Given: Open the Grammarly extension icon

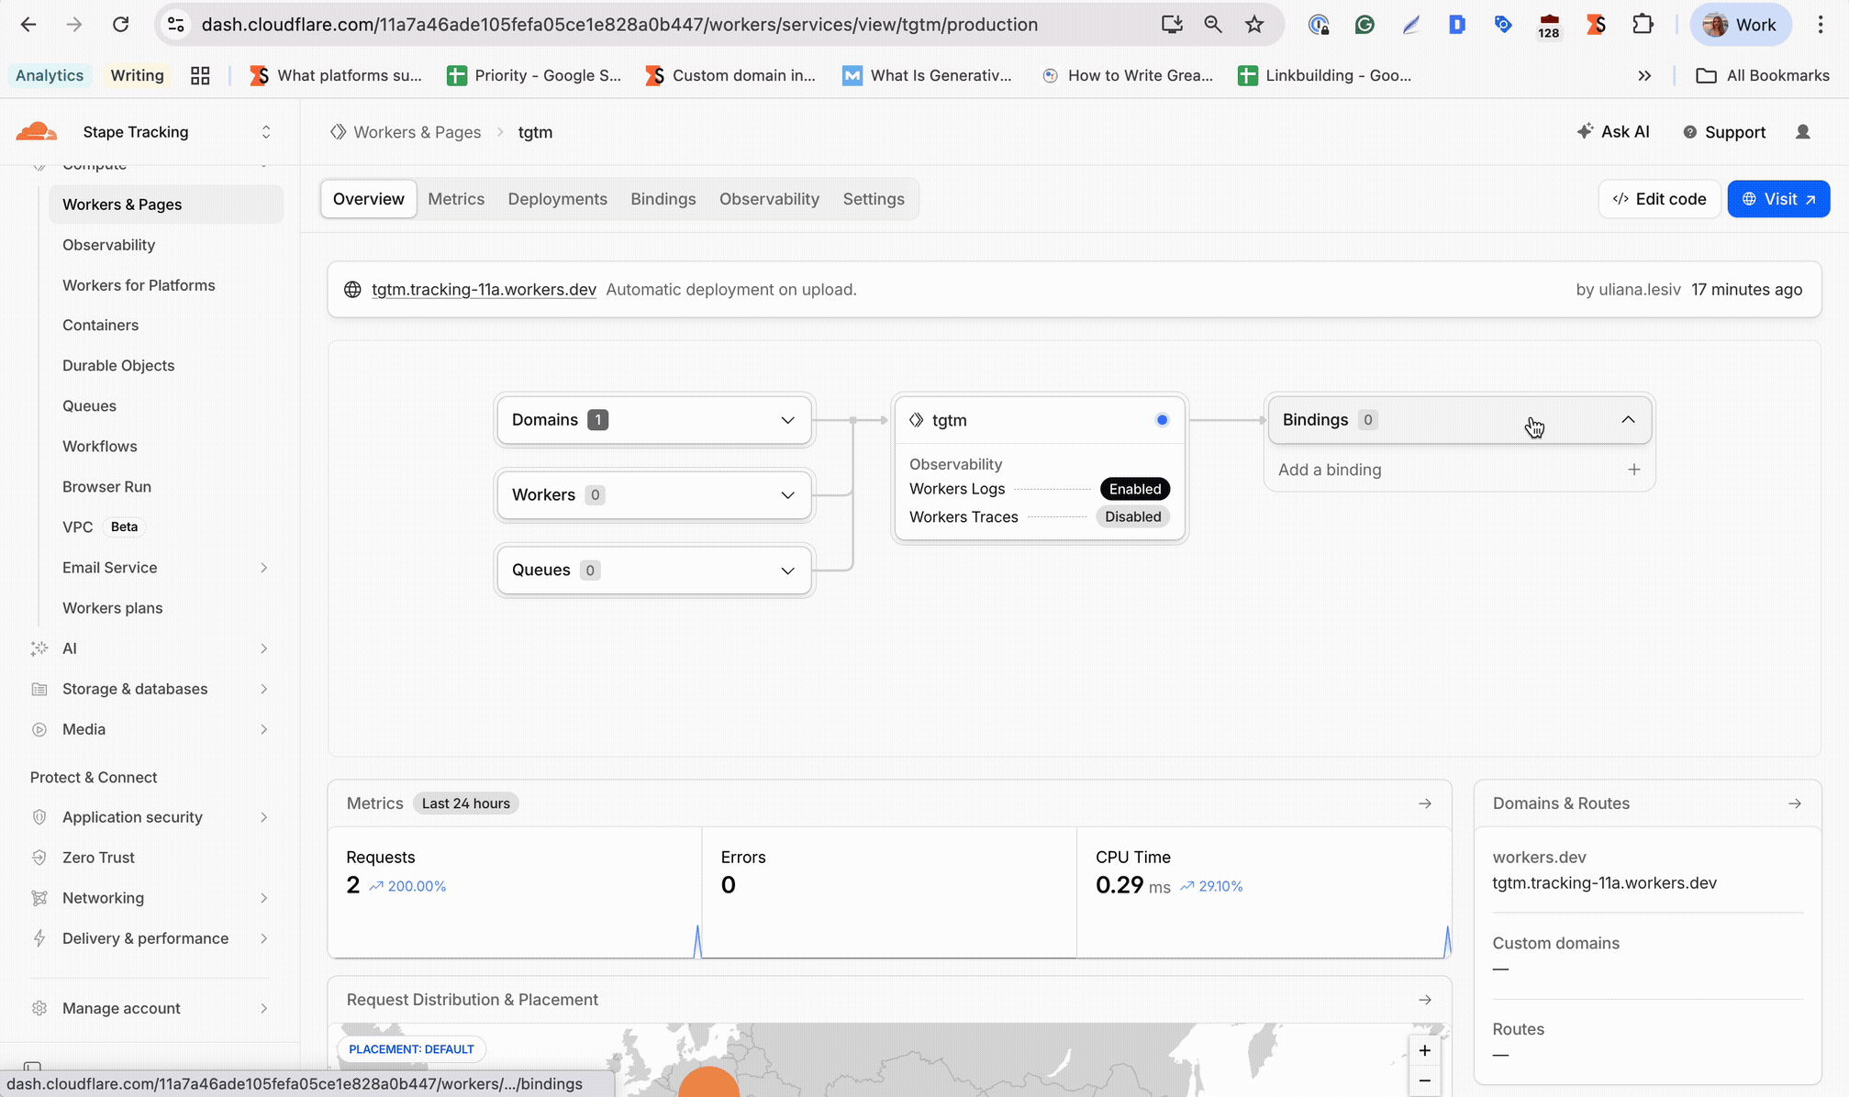Looking at the screenshot, I should (1364, 25).
